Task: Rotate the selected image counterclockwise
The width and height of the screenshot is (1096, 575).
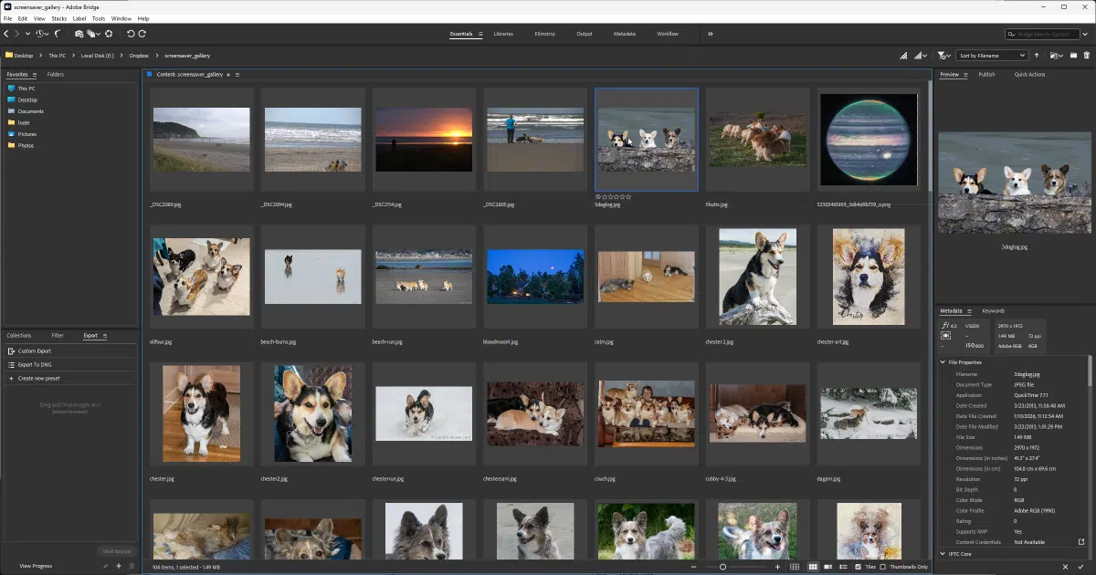Action: [x=132, y=35]
